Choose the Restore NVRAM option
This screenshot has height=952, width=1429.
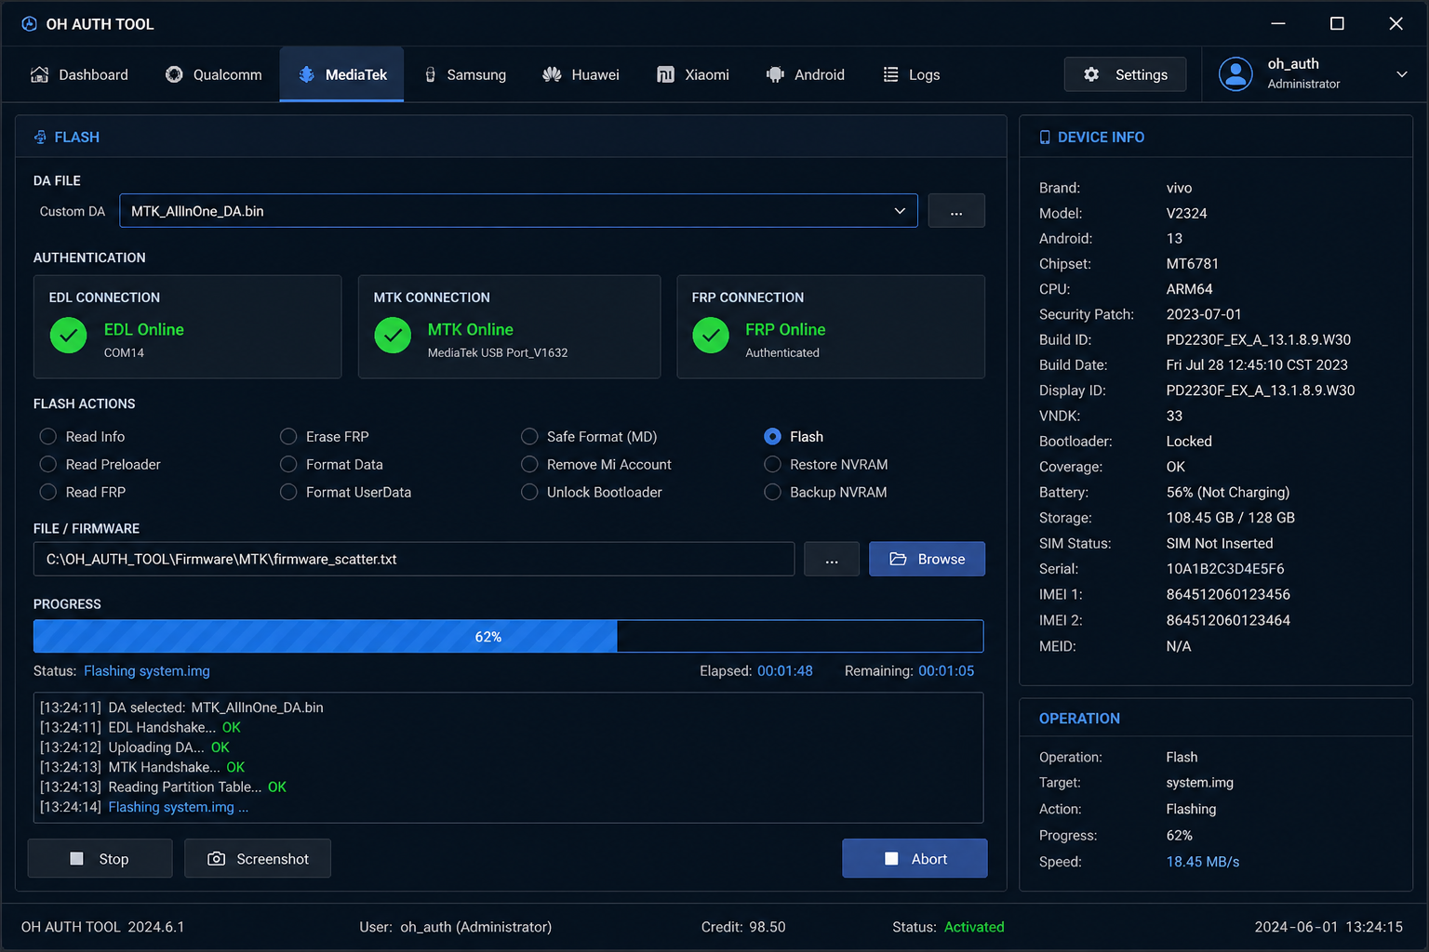point(772,465)
